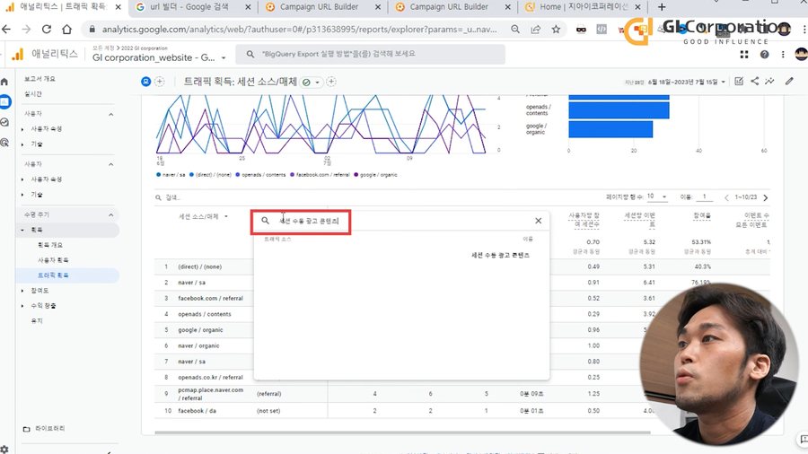Share this report icon
The height and width of the screenshot is (454, 808).
point(754,82)
